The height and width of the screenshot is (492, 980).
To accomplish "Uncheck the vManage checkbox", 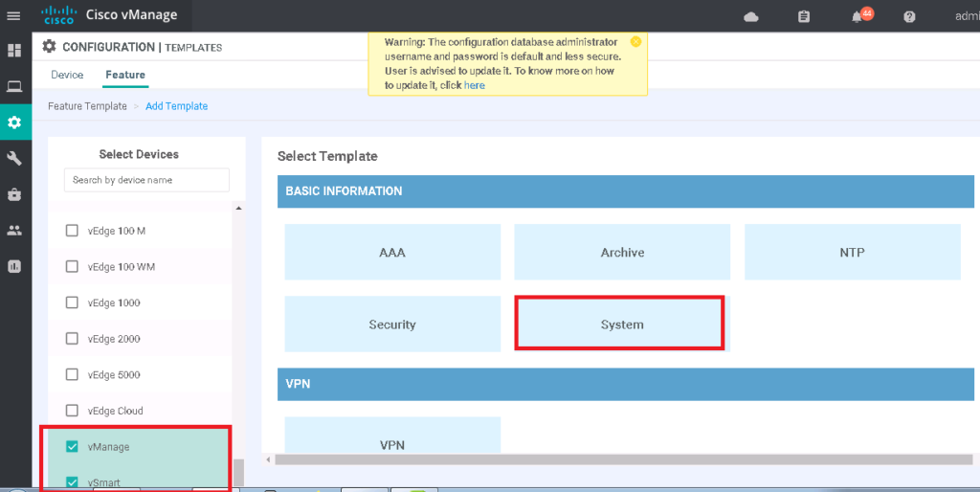I will [x=72, y=446].
